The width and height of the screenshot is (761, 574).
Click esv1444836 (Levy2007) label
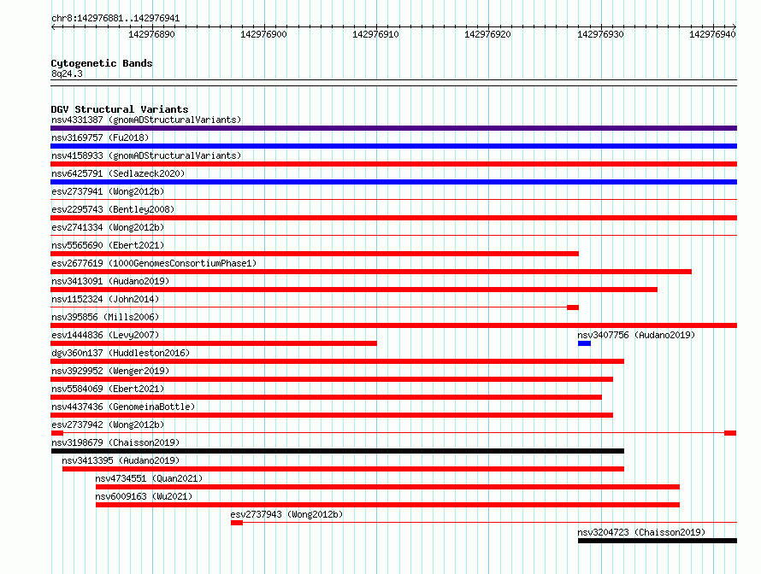click(x=105, y=335)
